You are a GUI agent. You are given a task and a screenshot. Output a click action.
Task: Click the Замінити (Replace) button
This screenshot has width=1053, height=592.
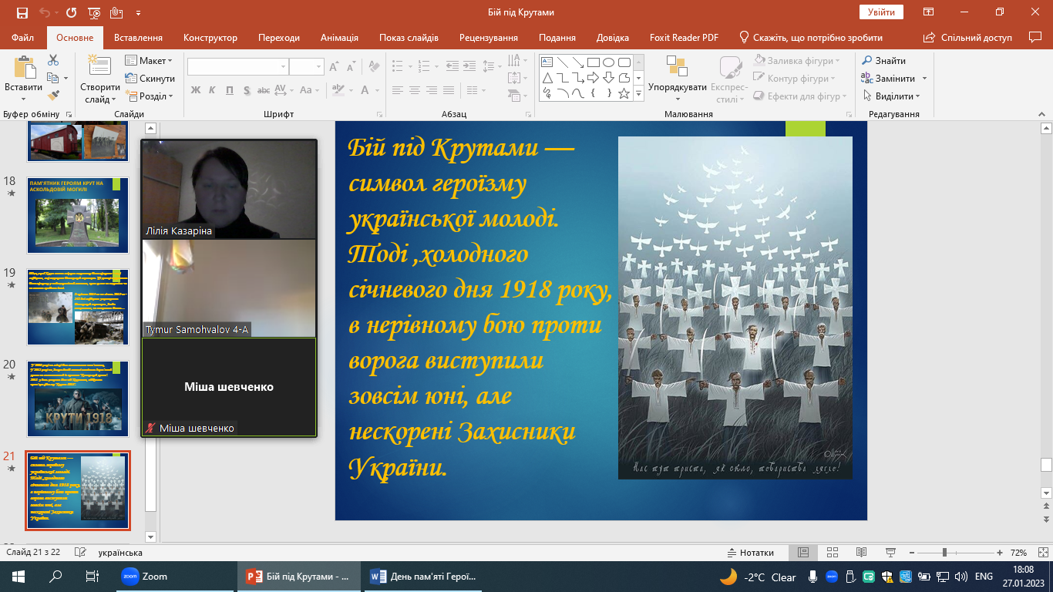pyautogui.click(x=894, y=79)
